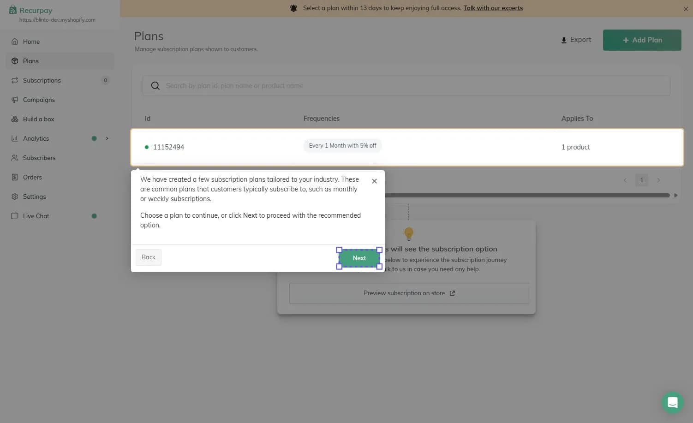Expand the Analytics submenu chevron
The height and width of the screenshot is (423, 693).
[107, 138]
